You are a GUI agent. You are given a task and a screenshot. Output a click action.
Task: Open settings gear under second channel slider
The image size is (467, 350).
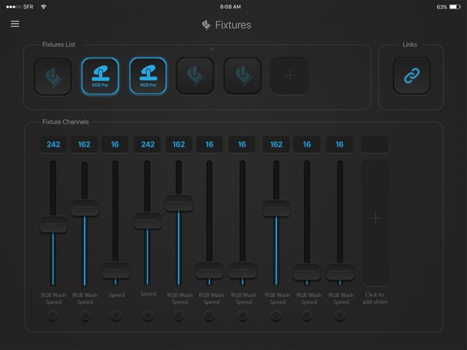click(x=85, y=315)
